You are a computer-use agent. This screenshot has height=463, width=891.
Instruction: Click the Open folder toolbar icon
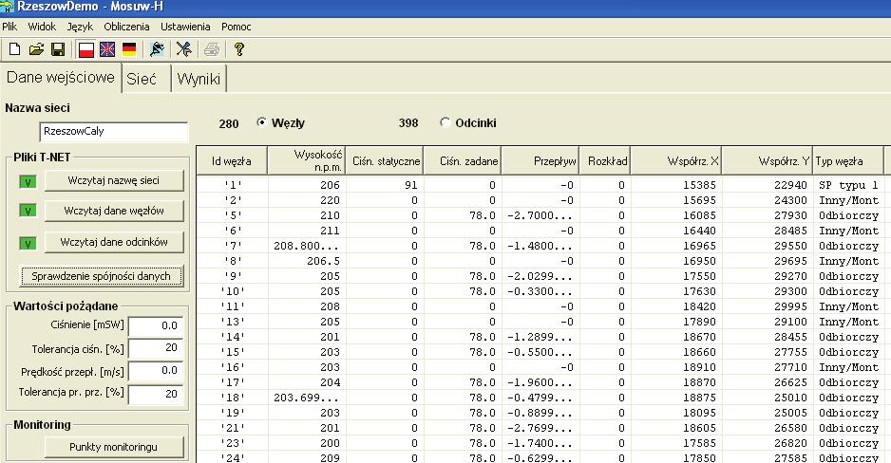point(36,49)
